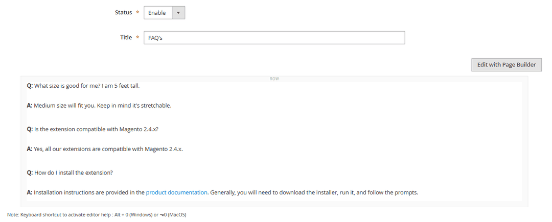Select the ROW label above content
The image size is (552, 222).
[x=274, y=79]
